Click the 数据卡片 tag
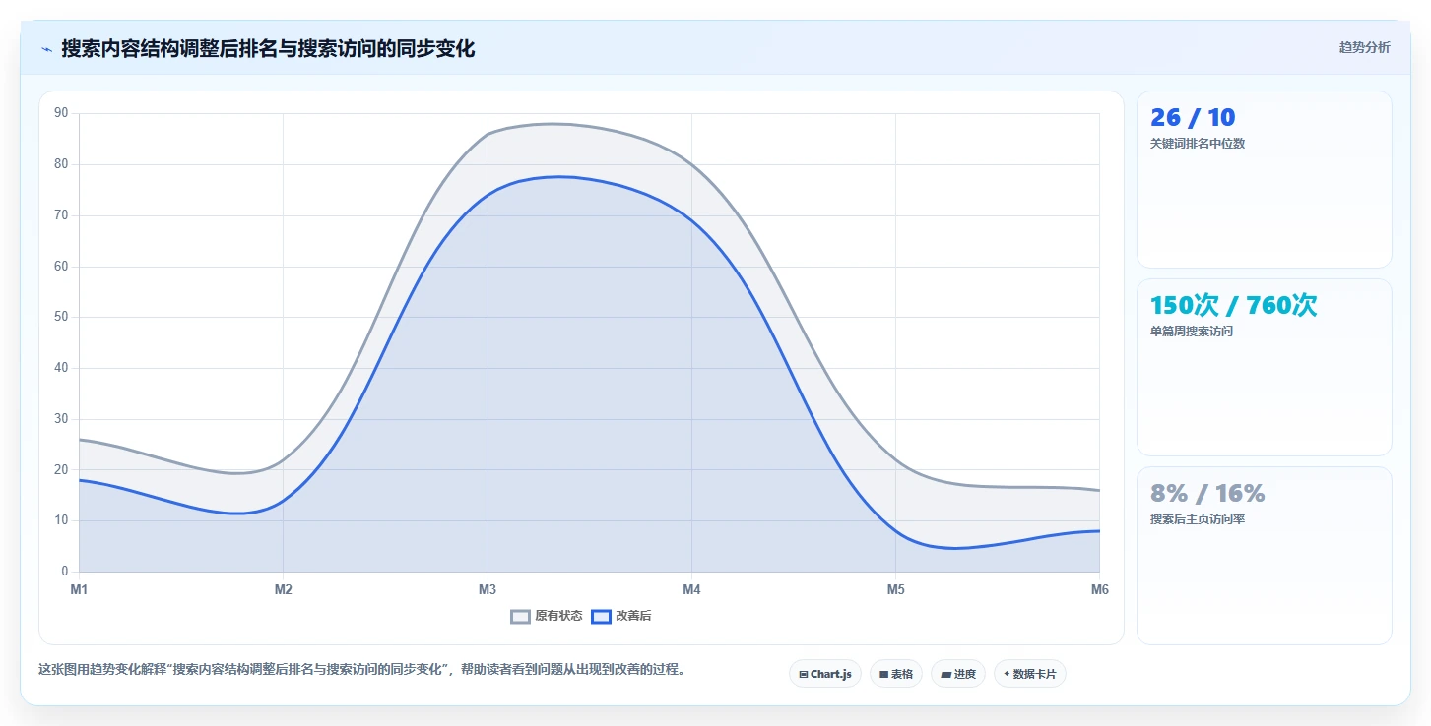 click(x=1030, y=674)
